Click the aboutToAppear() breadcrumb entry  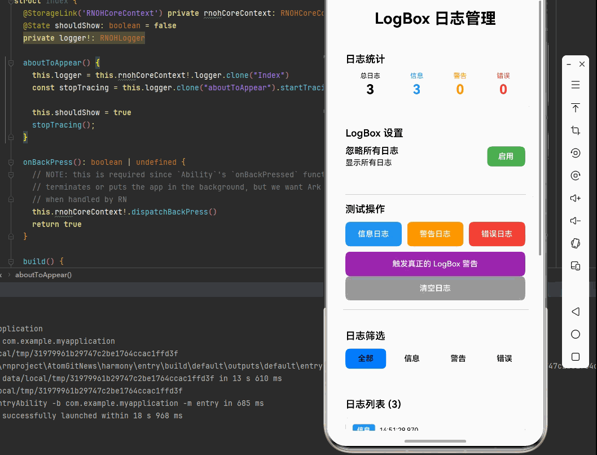pyautogui.click(x=43, y=275)
